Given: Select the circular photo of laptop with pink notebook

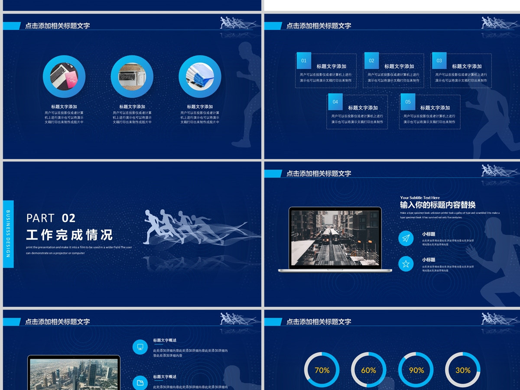Looking at the screenshot, I should pos(64,77).
